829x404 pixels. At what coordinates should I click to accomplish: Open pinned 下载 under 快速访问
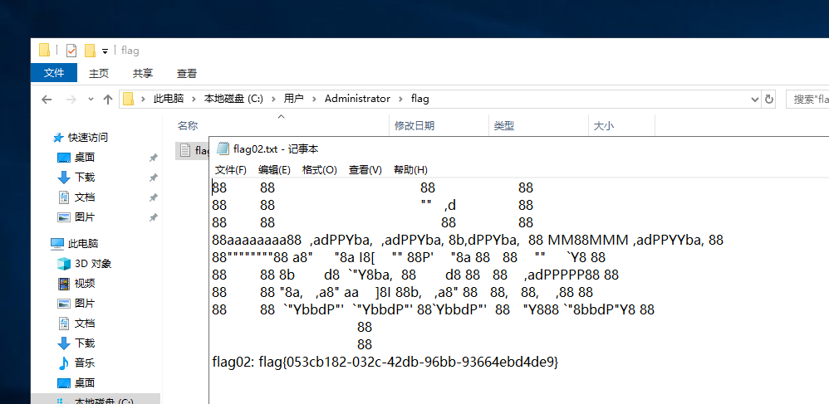[85, 178]
